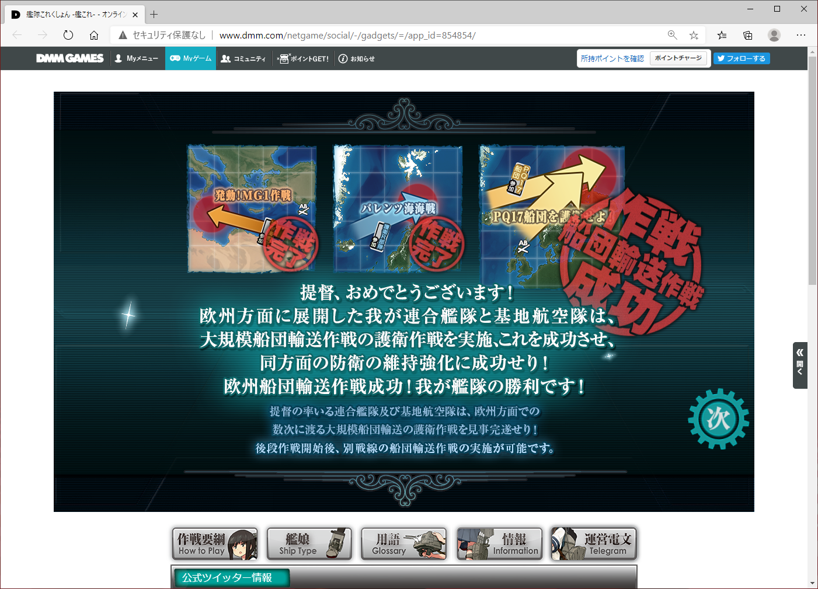Click the セキュリティ保護なし security warning
The image size is (818, 589).
(x=162, y=35)
